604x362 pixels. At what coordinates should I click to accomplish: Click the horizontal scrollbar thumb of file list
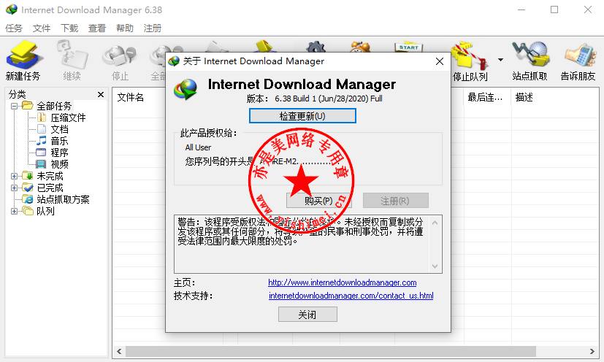point(331,351)
